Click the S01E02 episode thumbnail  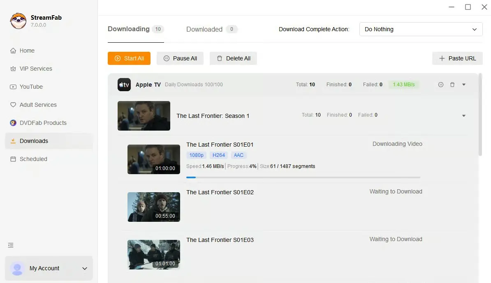[x=154, y=207]
